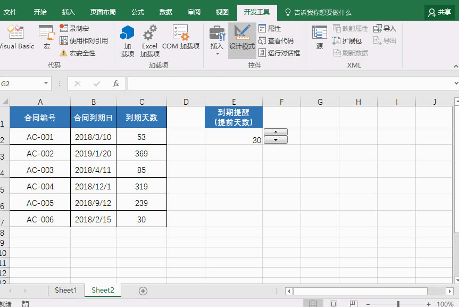This screenshot has height=307, width=459.
Task: Select column G header
Action: (320, 102)
